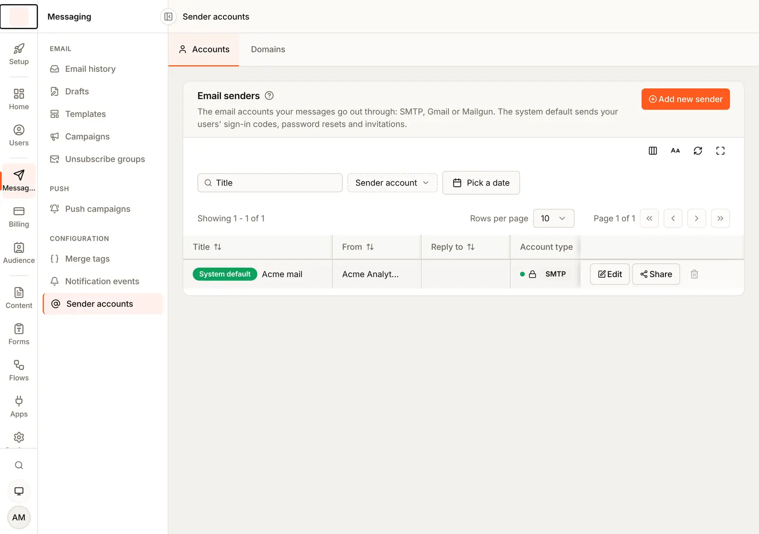This screenshot has width=759, height=534.
Task: Open the Audience section
Action: click(19, 253)
